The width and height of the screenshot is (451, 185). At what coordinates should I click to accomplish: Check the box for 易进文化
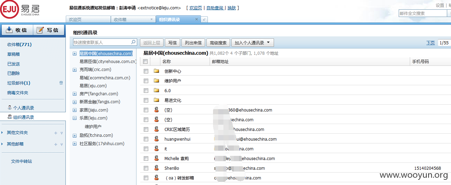click(x=146, y=100)
